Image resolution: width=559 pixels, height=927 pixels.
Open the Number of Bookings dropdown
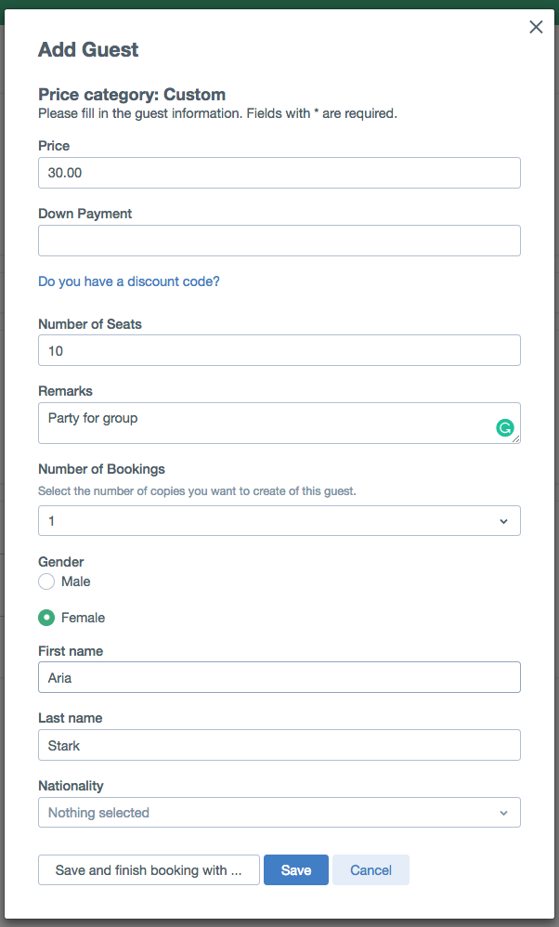click(279, 521)
